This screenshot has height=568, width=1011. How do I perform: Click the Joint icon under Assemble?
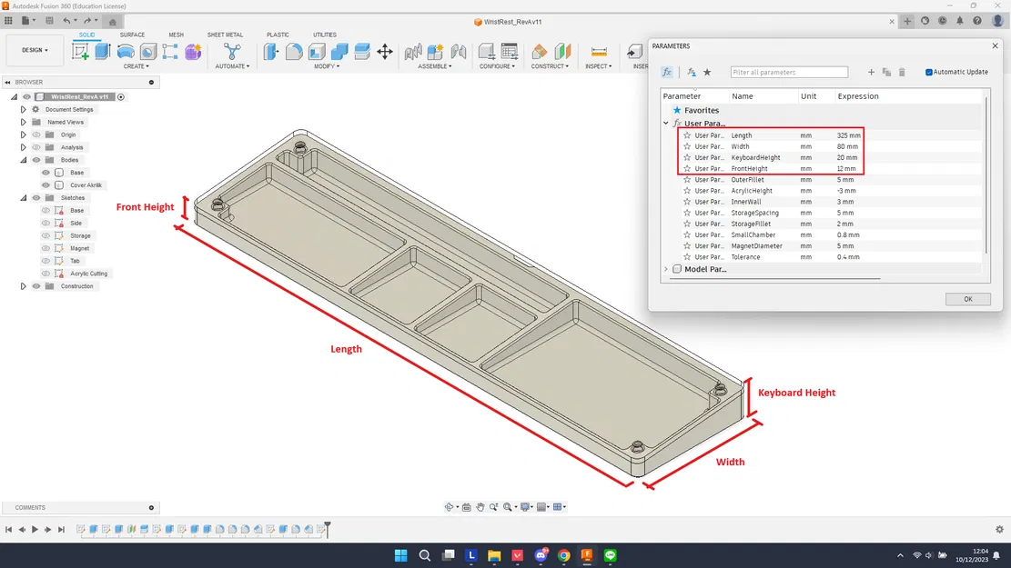point(412,51)
